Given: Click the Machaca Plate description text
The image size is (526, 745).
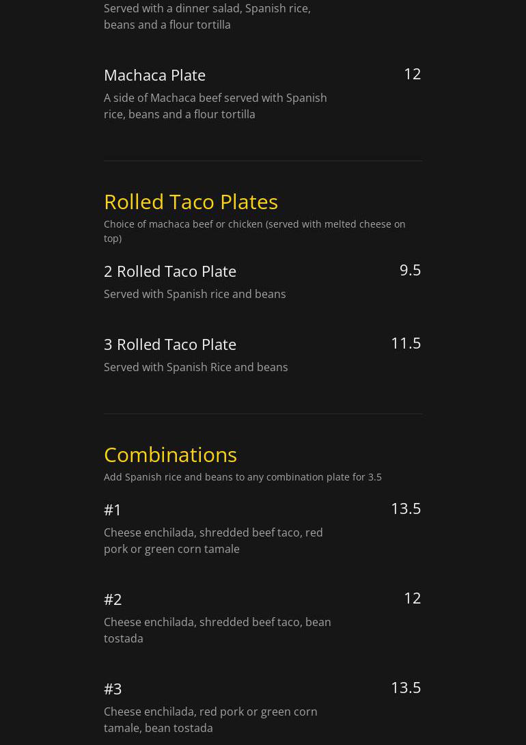Looking at the screenshot, I should point(216,106).
